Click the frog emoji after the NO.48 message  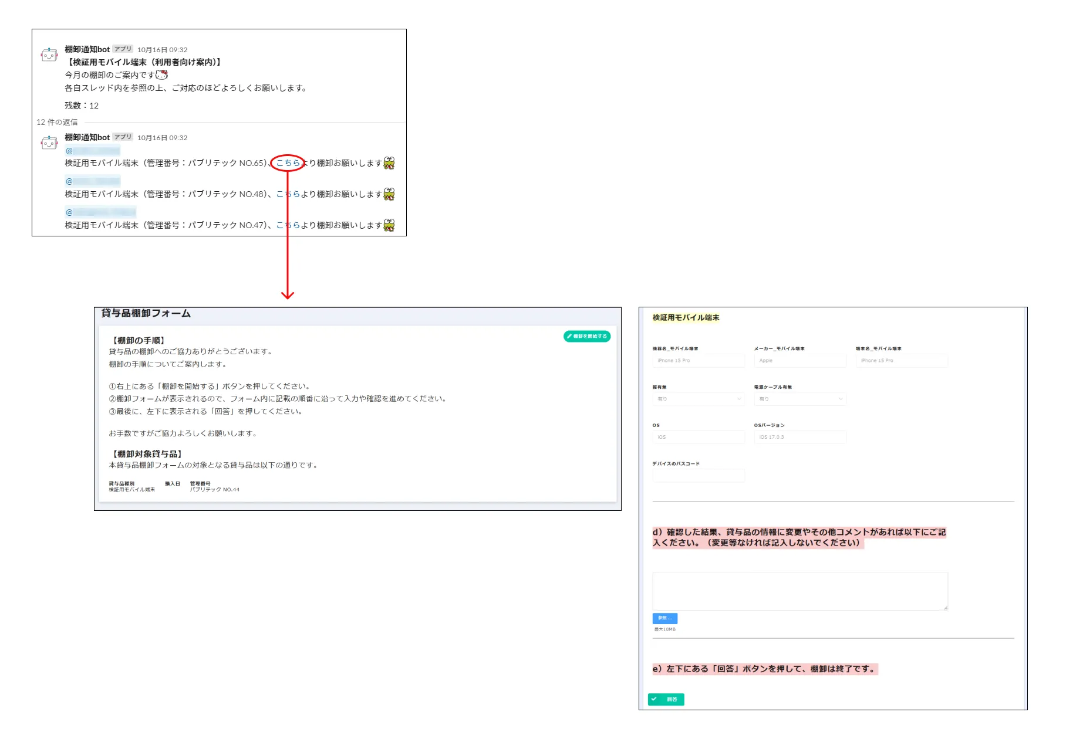pos(389,194)
